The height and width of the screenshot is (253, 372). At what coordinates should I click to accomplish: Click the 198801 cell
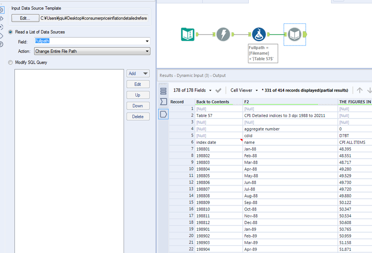point(219,149)
